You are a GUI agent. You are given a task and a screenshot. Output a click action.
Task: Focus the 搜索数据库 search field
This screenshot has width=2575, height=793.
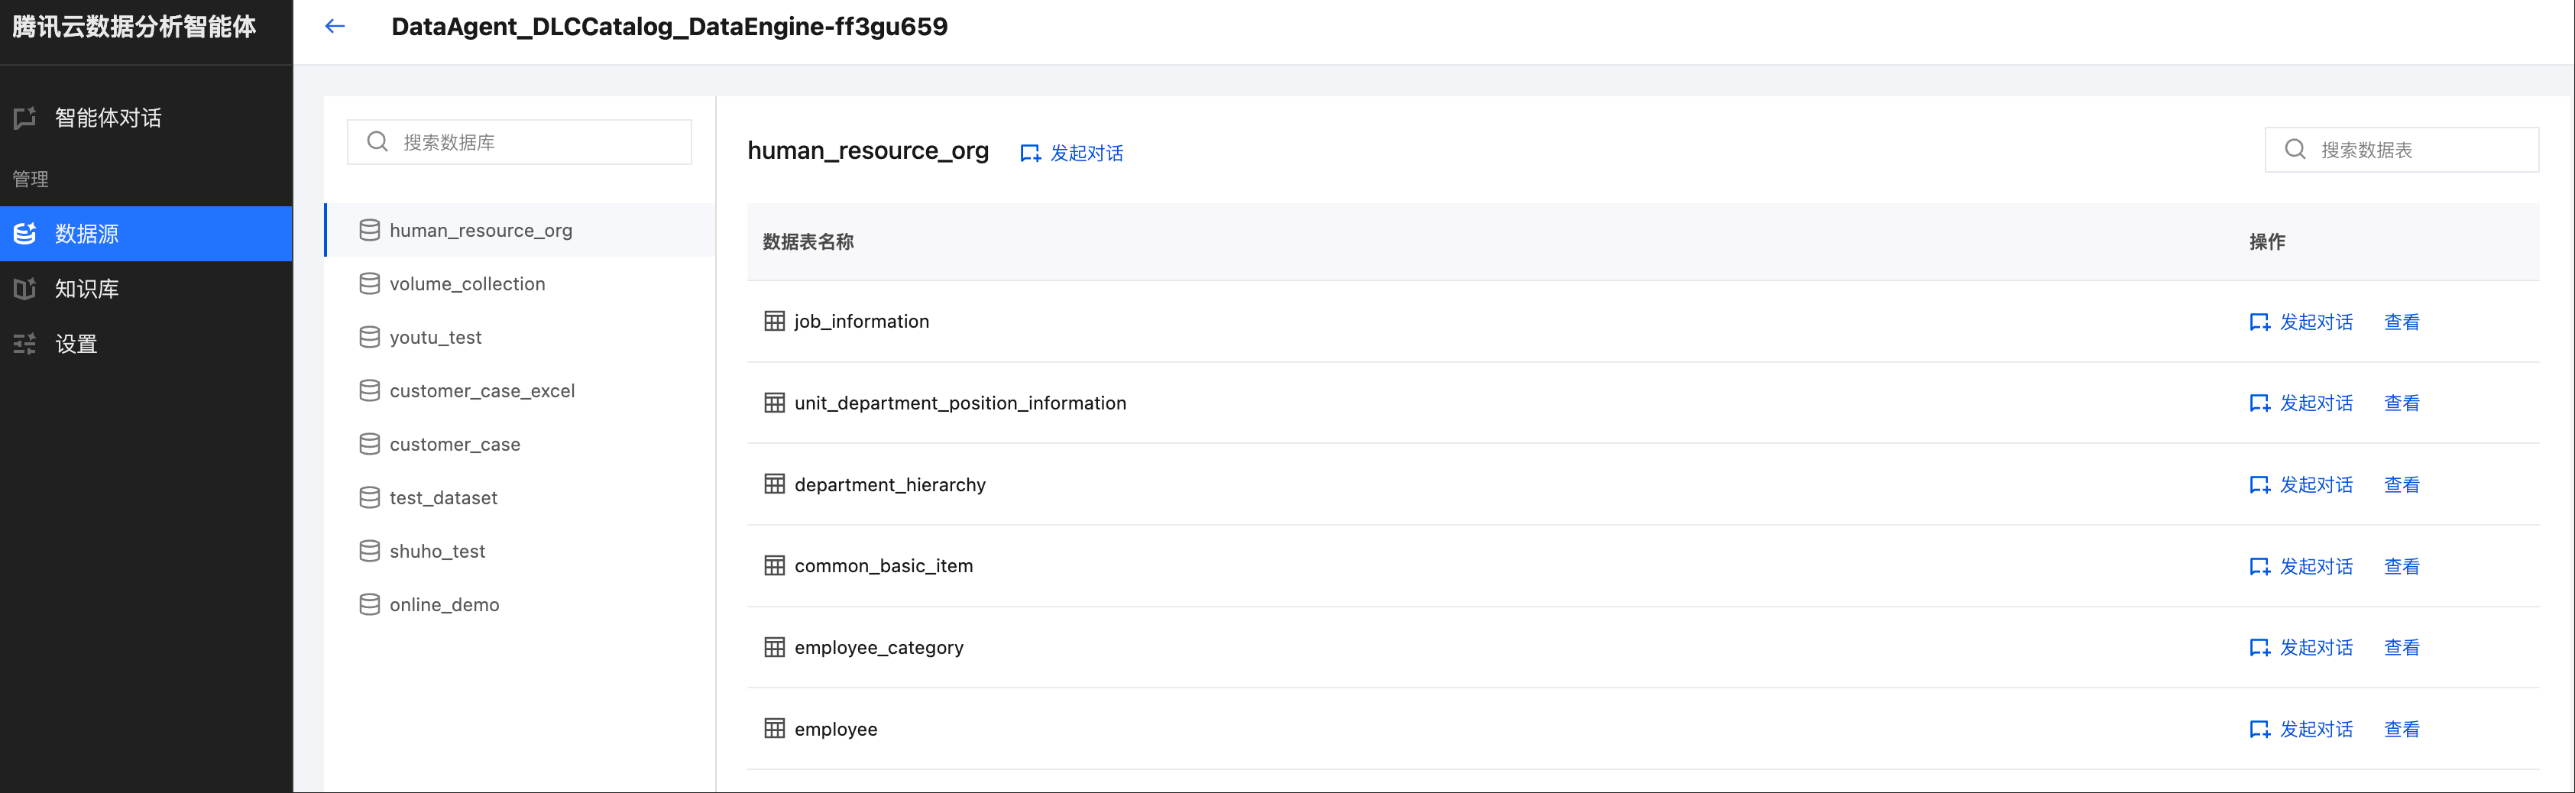(x=519, y=142)
